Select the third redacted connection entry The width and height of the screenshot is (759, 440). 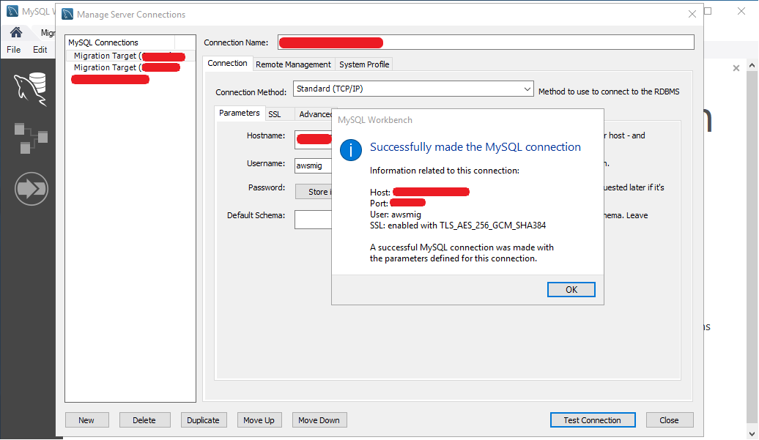[x=111, y=79]
